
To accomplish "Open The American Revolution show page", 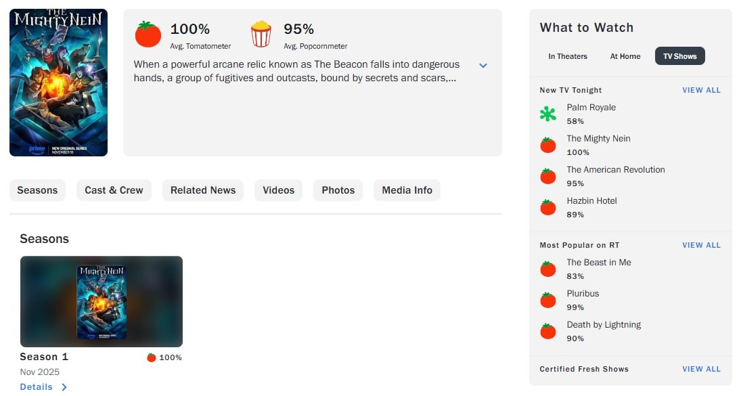I will coord(616,170).
